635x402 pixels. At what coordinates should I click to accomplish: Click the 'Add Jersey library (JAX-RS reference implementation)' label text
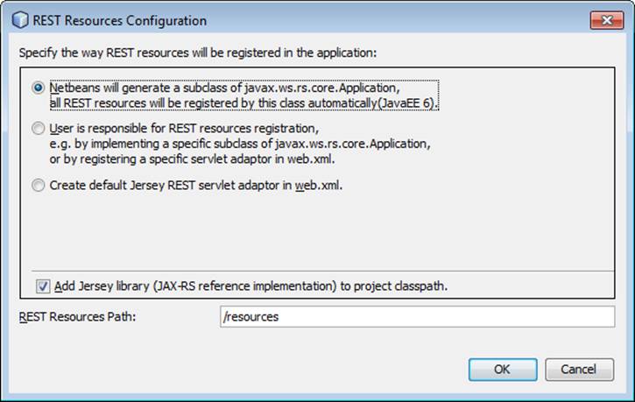[x=257, y=286]
